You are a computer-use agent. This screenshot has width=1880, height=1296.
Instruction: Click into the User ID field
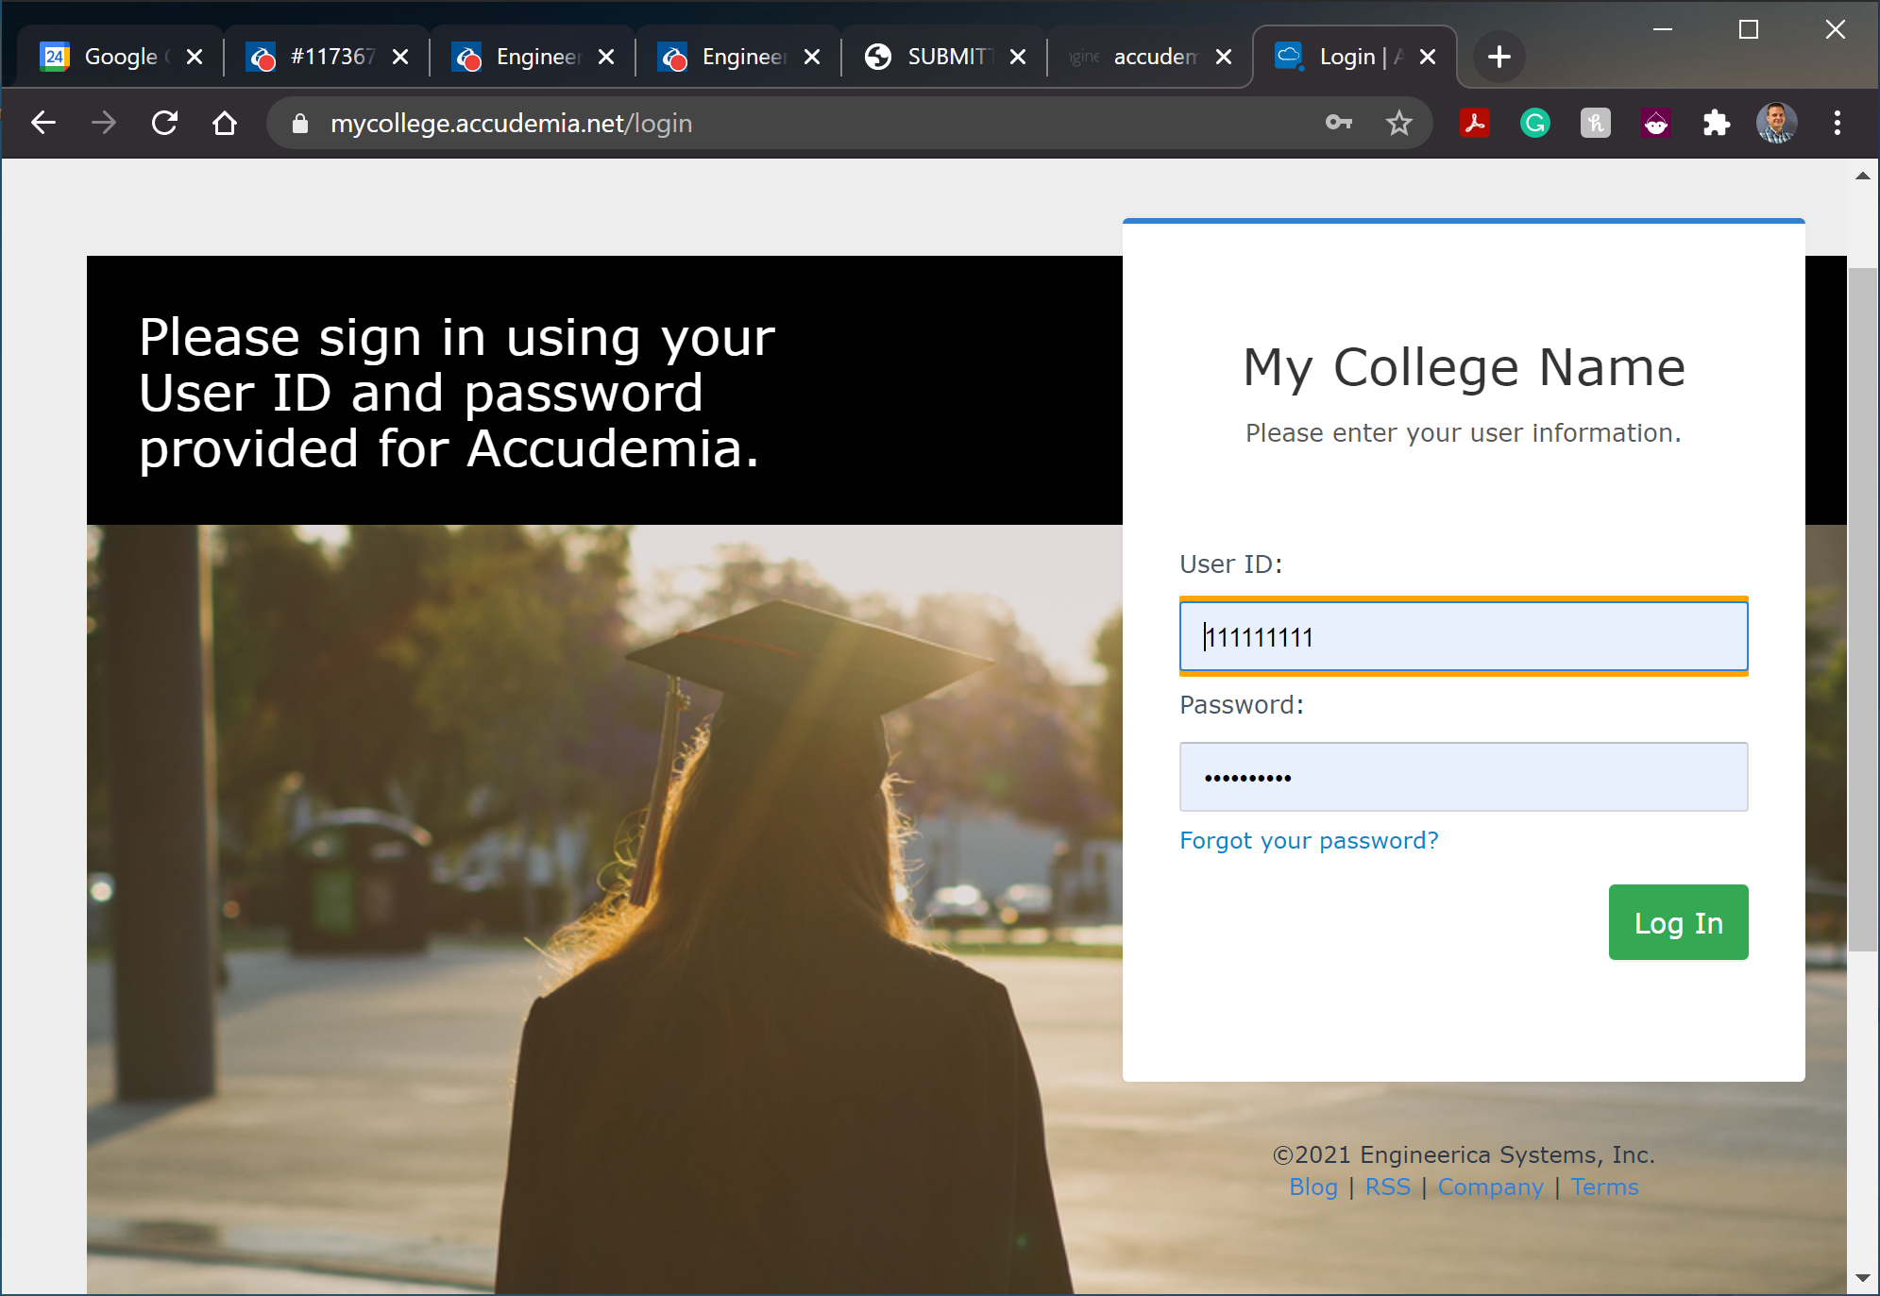pyautogui.click(x=1463, y=637)
